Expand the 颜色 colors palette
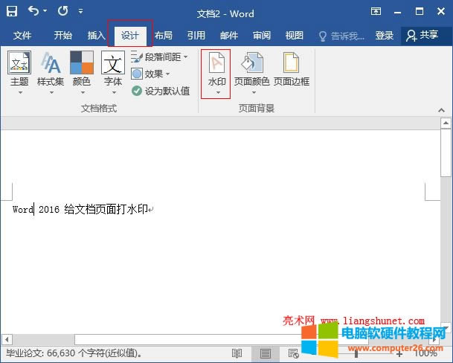Viewport: 453px width, 363px height. click(x=82, y=72)
